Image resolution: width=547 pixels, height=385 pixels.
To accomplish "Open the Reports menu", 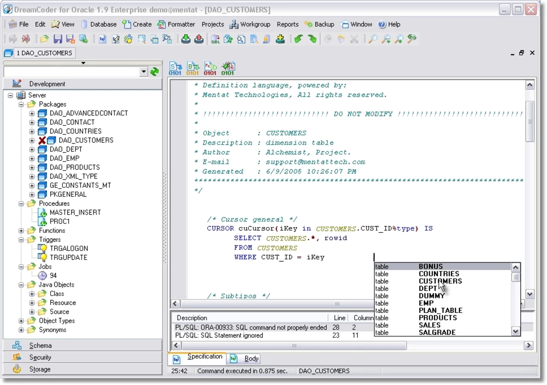I will pos(287,25).
